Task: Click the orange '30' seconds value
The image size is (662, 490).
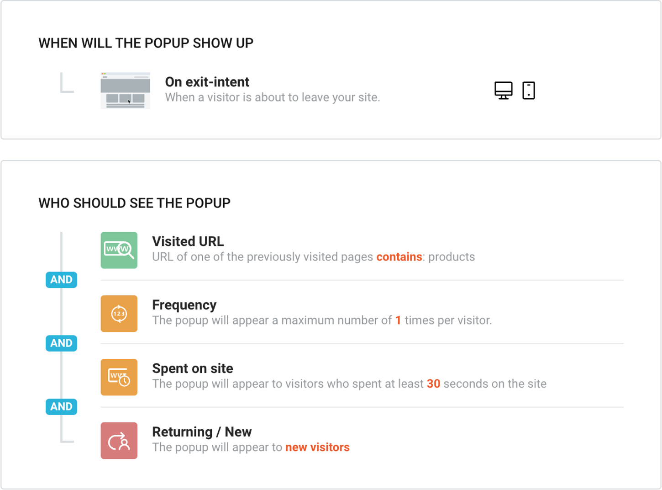Action: [x=433, y=384]
